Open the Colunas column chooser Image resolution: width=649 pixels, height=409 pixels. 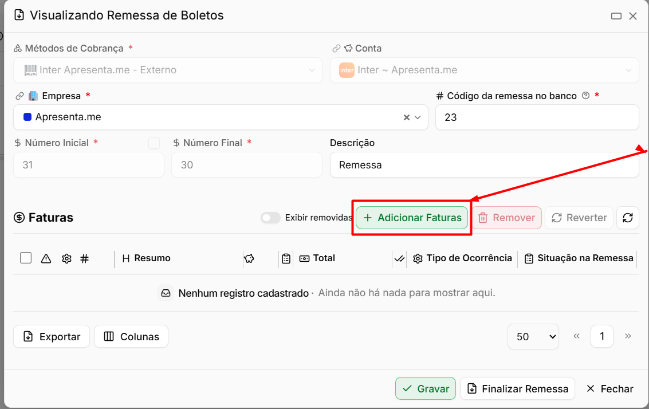(131, 337)
